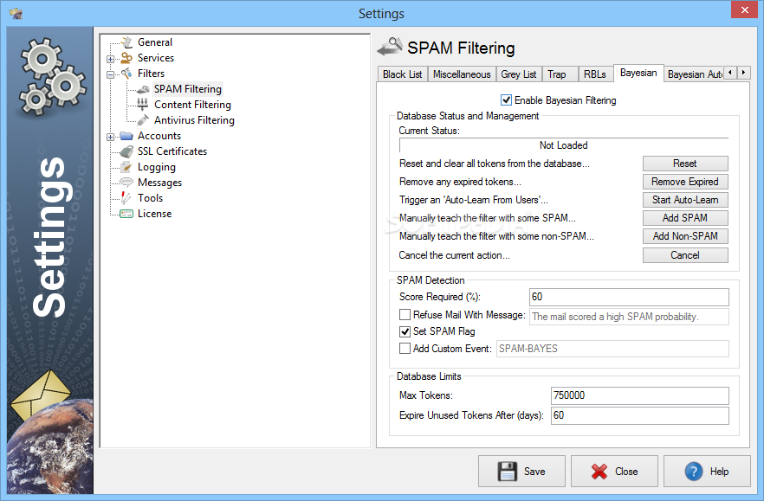This screenshot has height=501, width=764.
Task: Uncheck the Set SPAM Flag checkbox
Action: pyautogui.click(x=405, y=331)
